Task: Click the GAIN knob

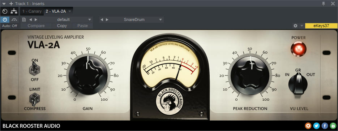Action: pyautogui.click(x=88, y=75)
